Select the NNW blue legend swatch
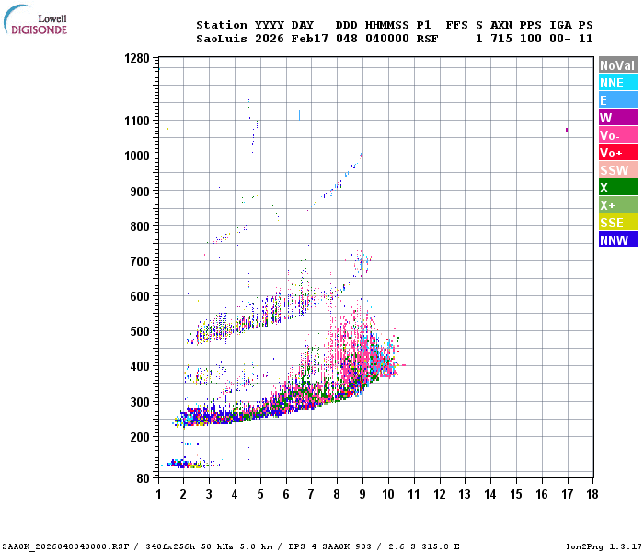This screenshot has width=644, height=552. [618, 239]
